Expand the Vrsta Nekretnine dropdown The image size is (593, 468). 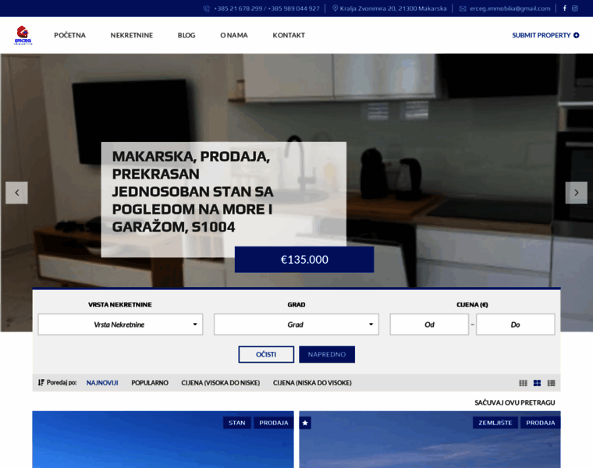point(120,324)
